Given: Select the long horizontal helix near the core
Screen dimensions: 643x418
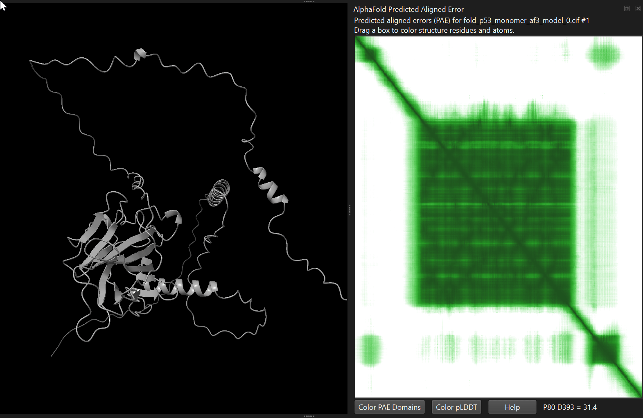Looking at the screenshot, I should (x=180, y=287).
